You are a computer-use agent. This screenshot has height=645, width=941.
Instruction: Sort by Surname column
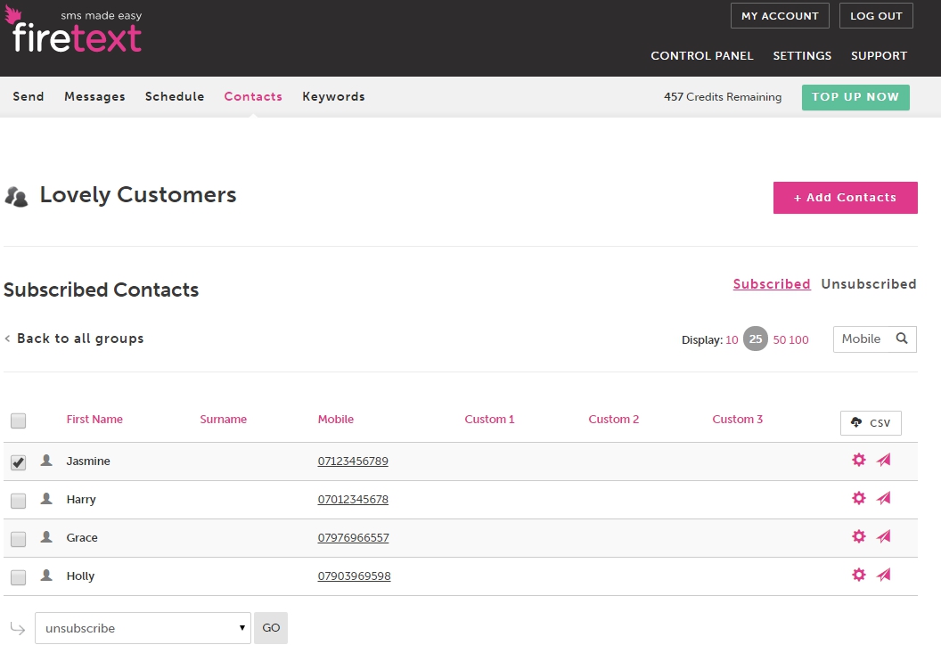(x=224, y=419)
